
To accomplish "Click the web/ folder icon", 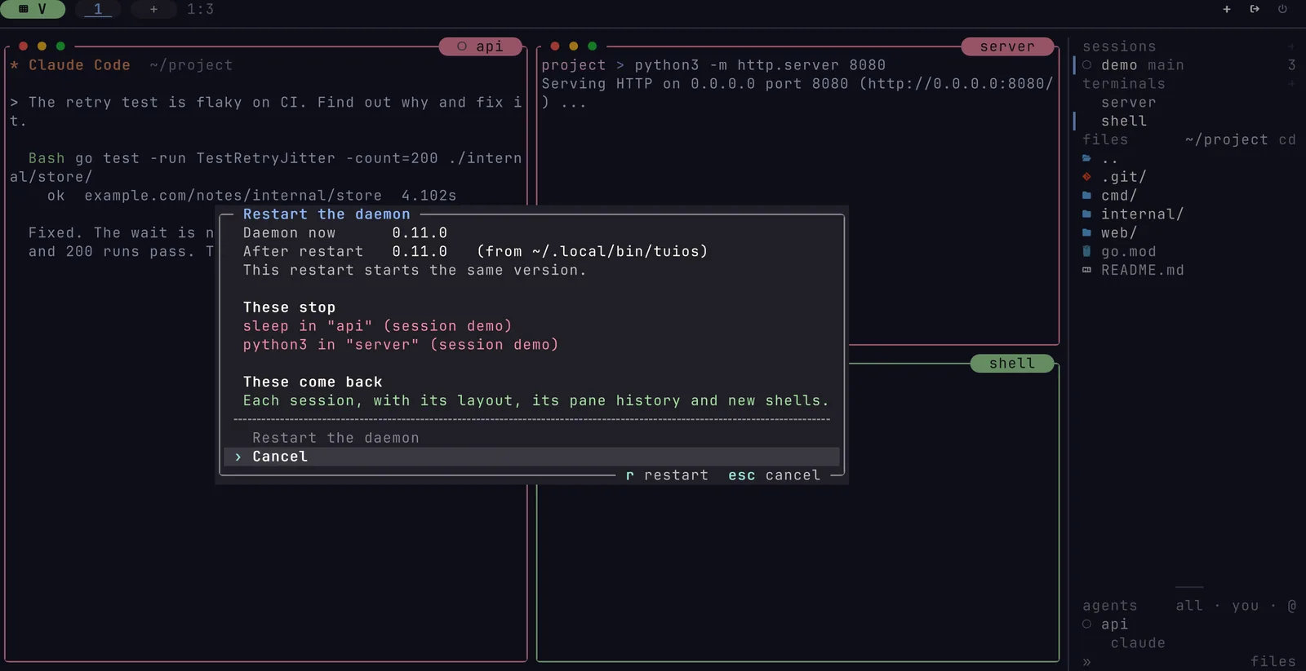I will tap(1086, 233).
